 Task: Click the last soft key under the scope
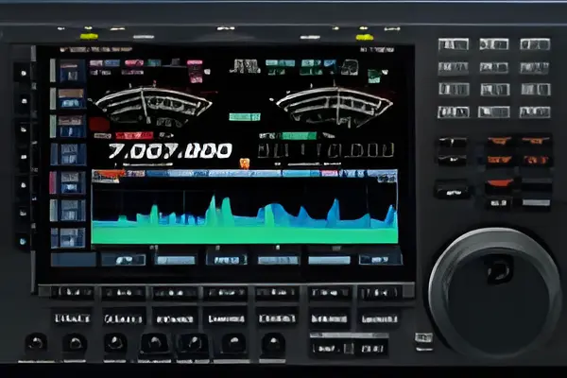(x=381, y=259)
